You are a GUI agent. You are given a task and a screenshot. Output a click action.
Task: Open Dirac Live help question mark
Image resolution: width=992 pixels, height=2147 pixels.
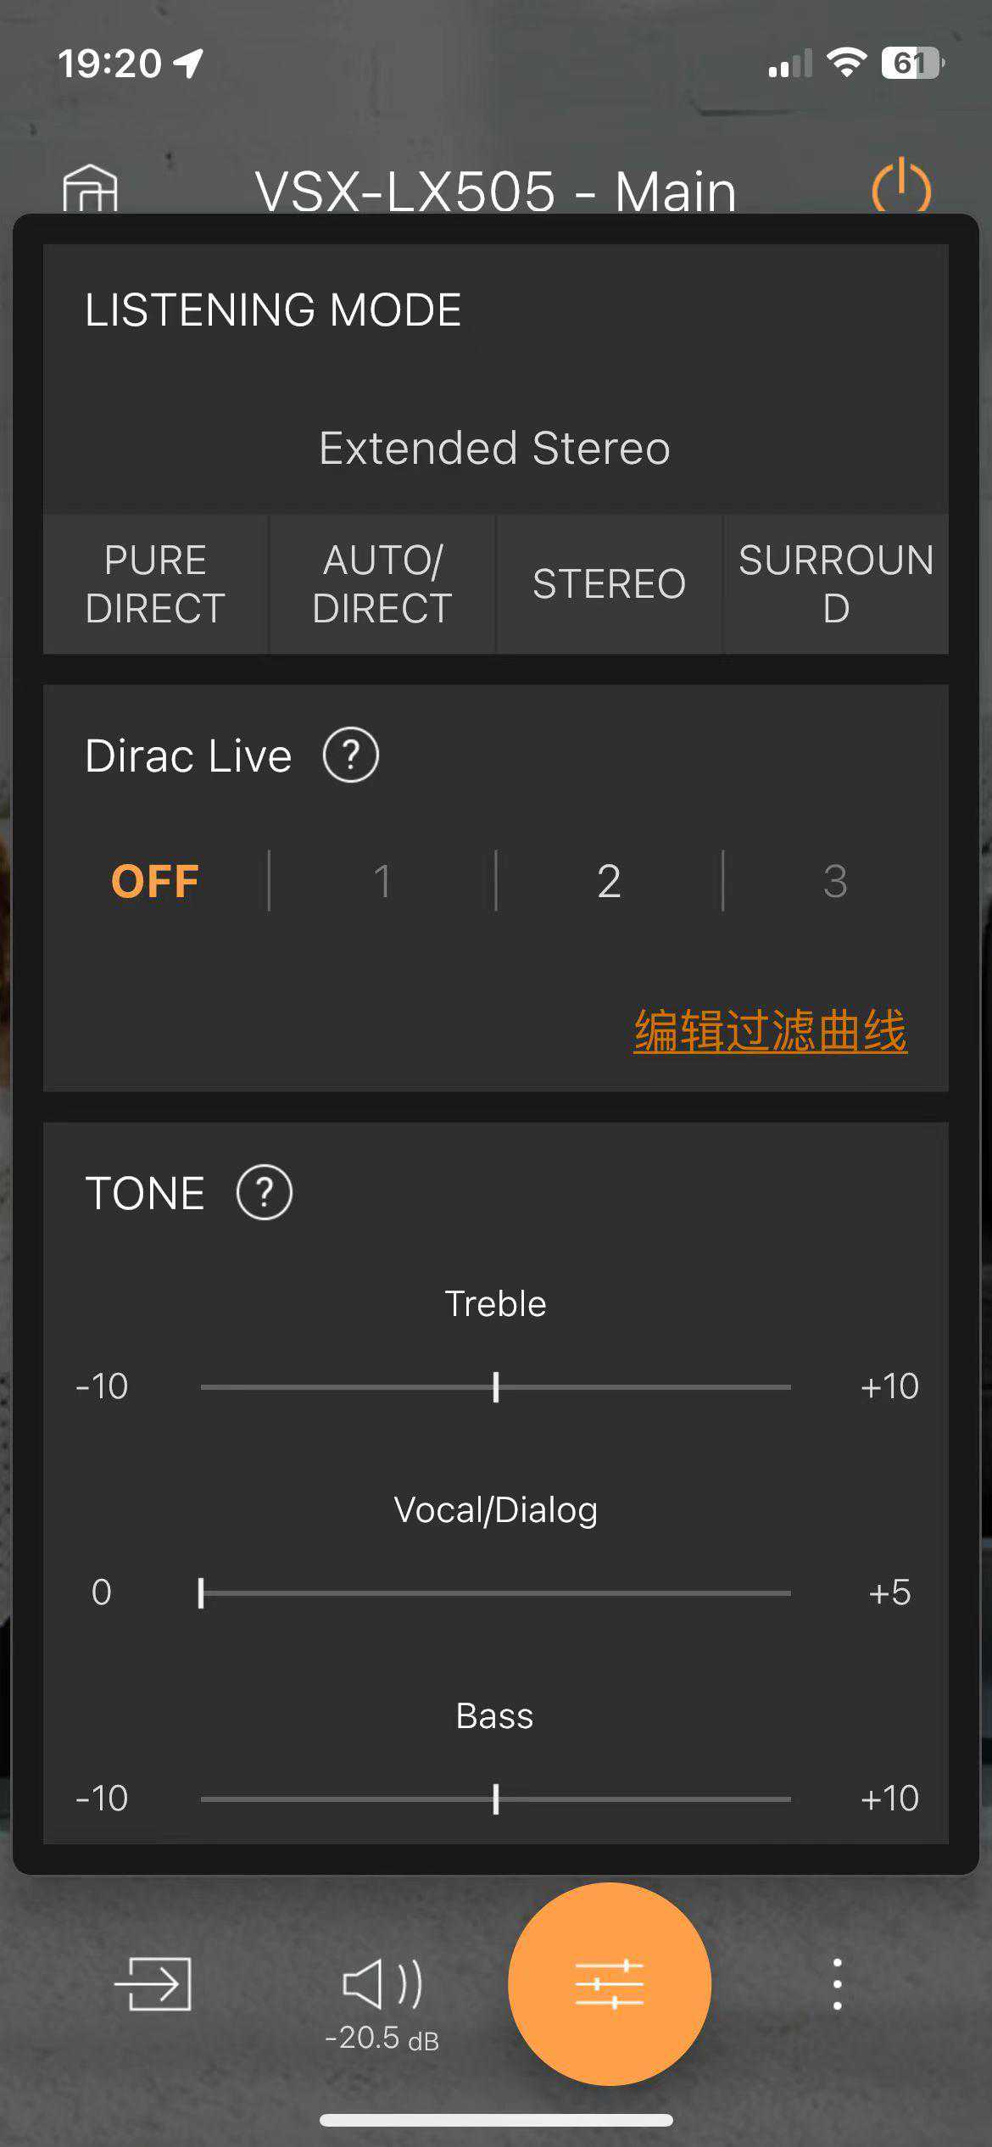[x=350, y=755]
